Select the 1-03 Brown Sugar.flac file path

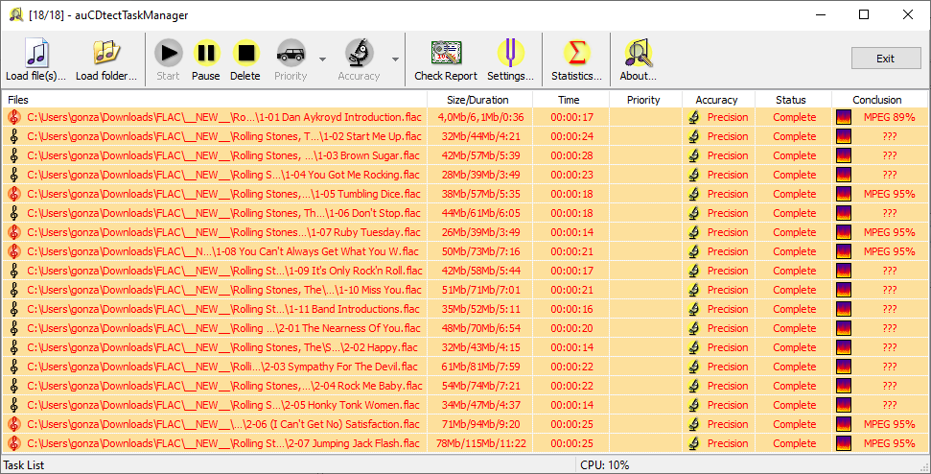(223, 155)
